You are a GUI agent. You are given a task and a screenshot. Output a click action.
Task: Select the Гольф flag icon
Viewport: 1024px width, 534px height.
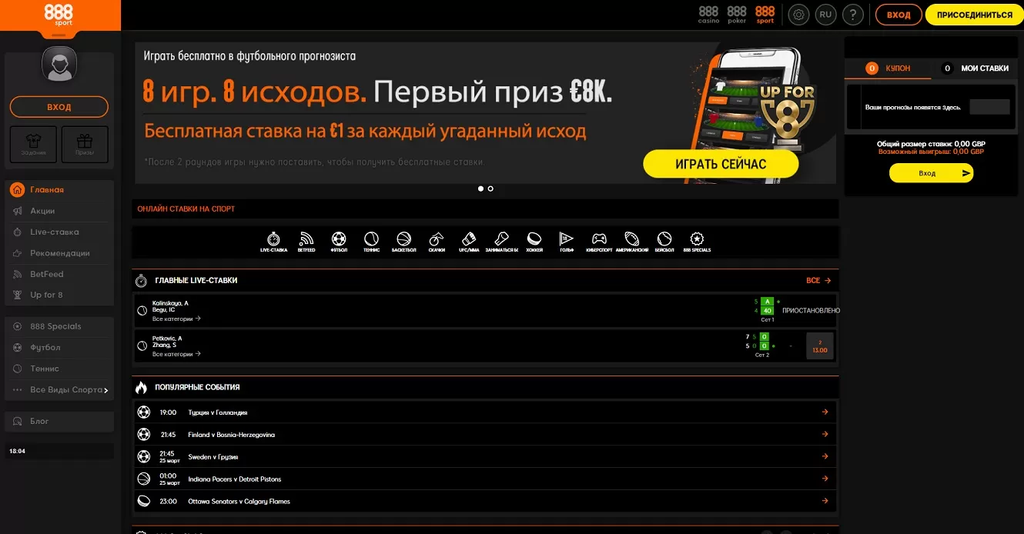566,240
